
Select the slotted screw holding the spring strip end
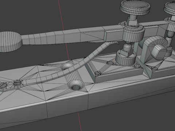tap(17, 83)
